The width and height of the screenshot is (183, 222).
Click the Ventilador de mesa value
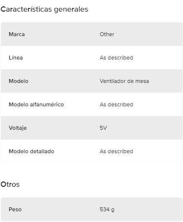tap(124, 81)
